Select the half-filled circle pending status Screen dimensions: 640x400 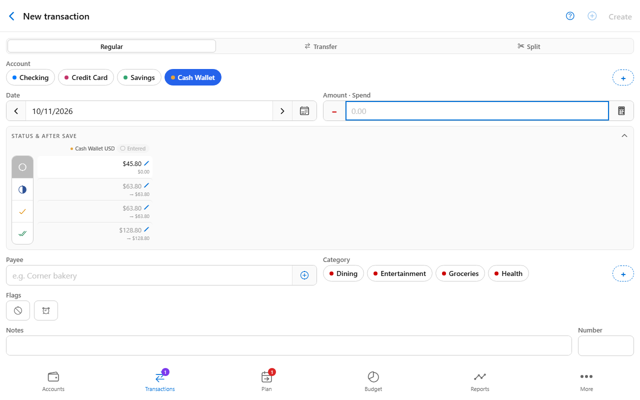22,189
